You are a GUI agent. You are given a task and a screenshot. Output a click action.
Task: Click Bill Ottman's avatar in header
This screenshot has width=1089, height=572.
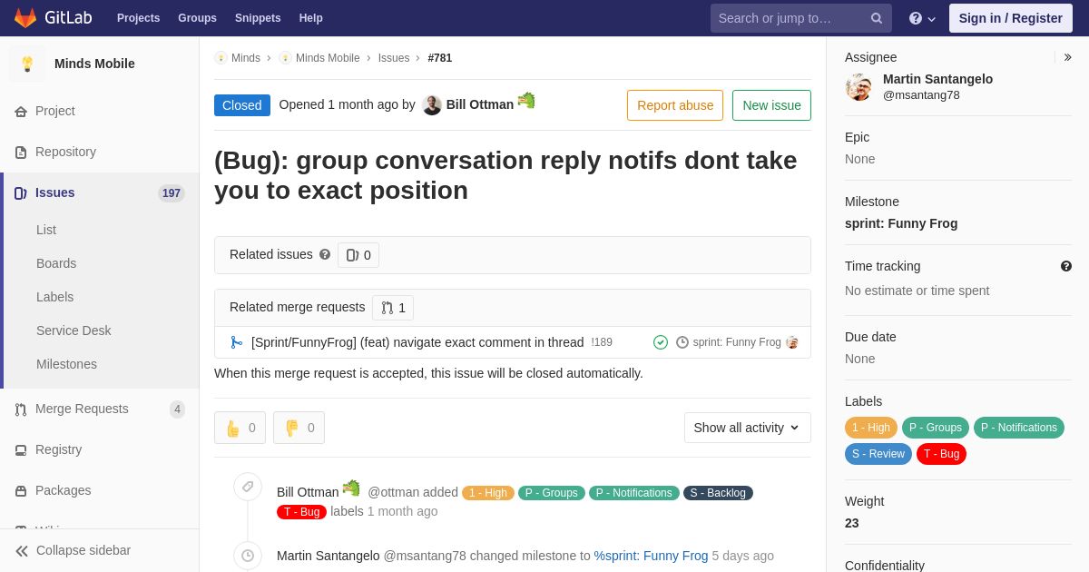[432, 105]
